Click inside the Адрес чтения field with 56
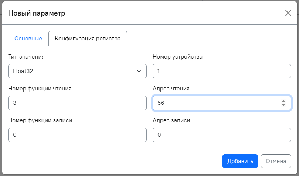299x176 pixels. coord(214,103)
